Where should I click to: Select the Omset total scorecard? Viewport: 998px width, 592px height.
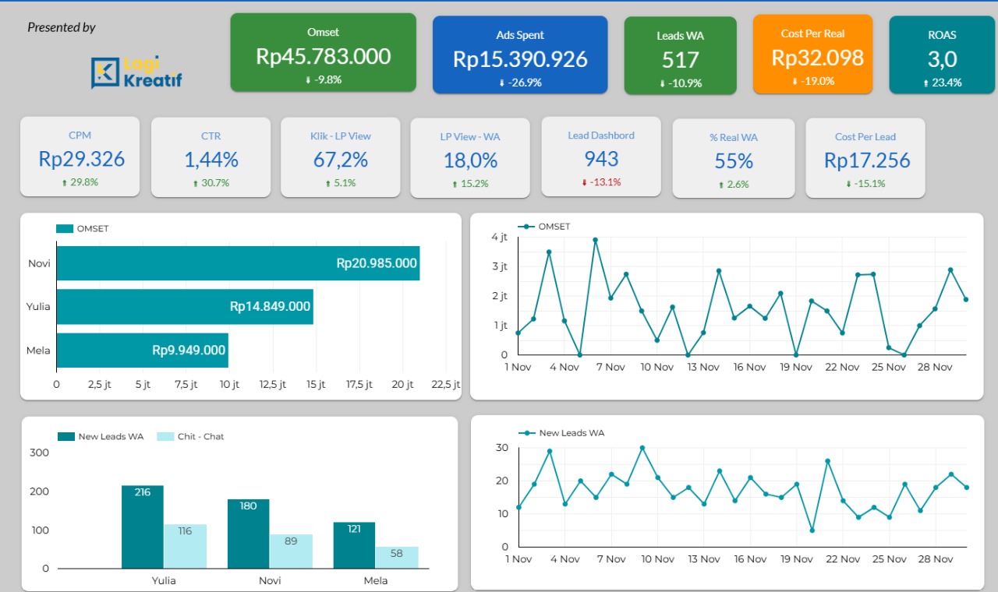click(x=323, y=53)
